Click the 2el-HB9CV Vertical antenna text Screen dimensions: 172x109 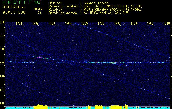click(98, 13)
